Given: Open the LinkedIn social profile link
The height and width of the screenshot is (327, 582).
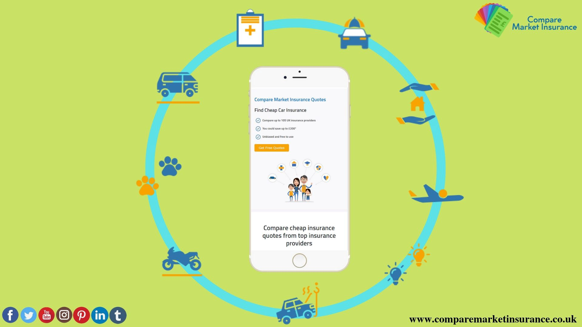Looking at the screenshot, I should [x=99, y=315].
